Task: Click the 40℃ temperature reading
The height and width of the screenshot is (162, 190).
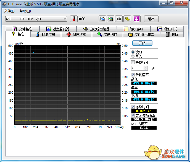Action: (82, 19)
